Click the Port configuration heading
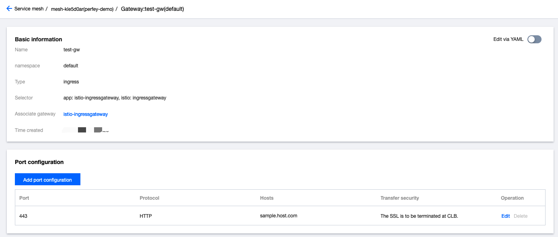 pos(39,162)
